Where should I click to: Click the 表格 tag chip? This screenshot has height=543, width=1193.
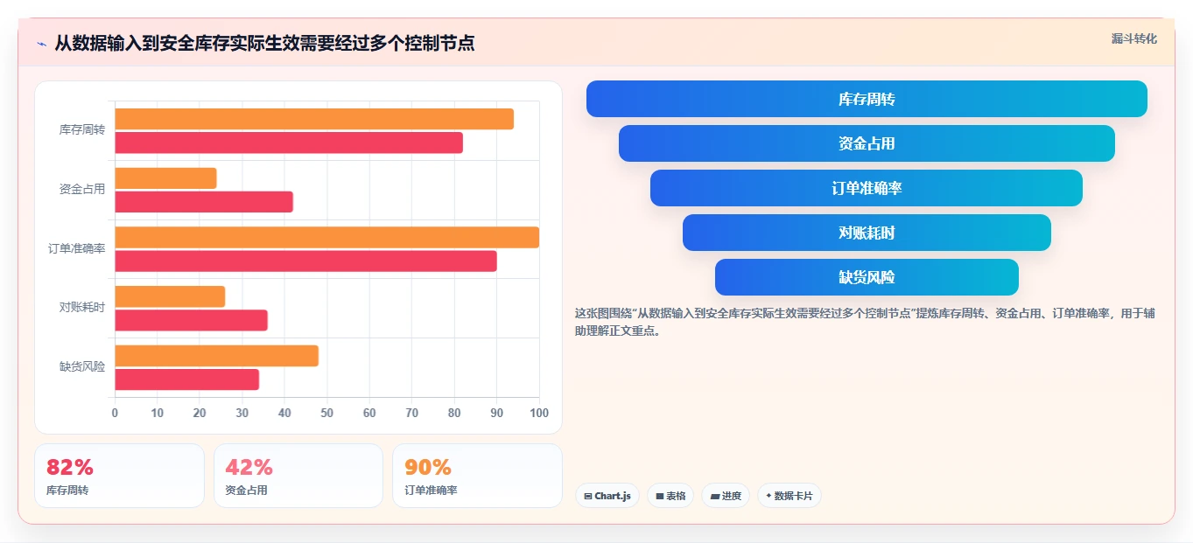coord(670,496)
